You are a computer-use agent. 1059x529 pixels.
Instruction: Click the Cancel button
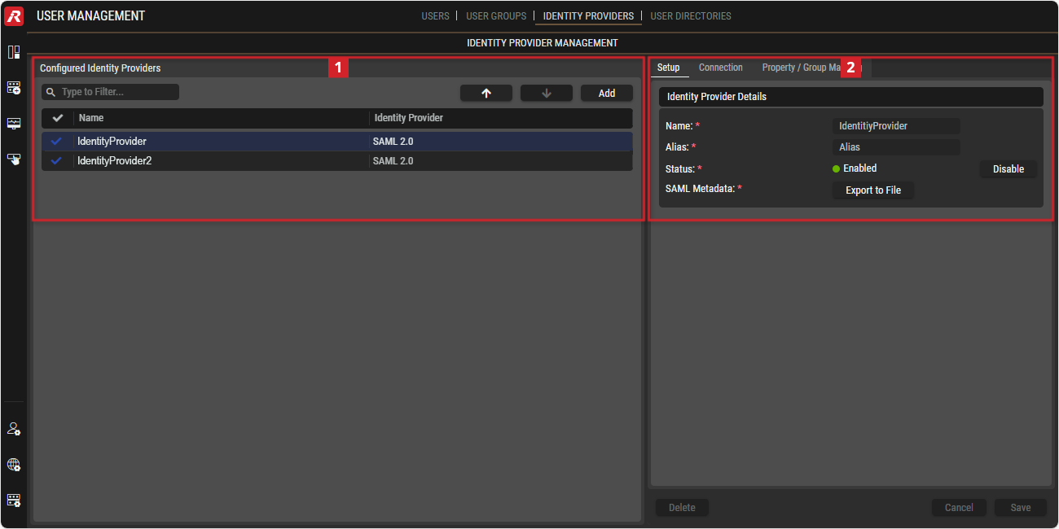(959, 508)
